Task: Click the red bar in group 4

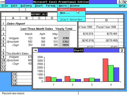Action: click(105, 70)
